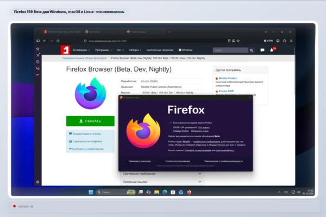Open the Firefox hamburger menu

click(x=291, y=41)
